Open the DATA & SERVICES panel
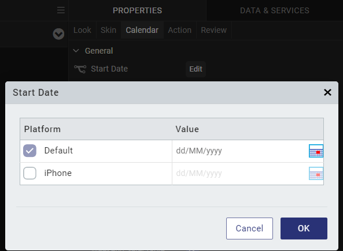This screenshot has width=343, height=251. tap(275, 10)
